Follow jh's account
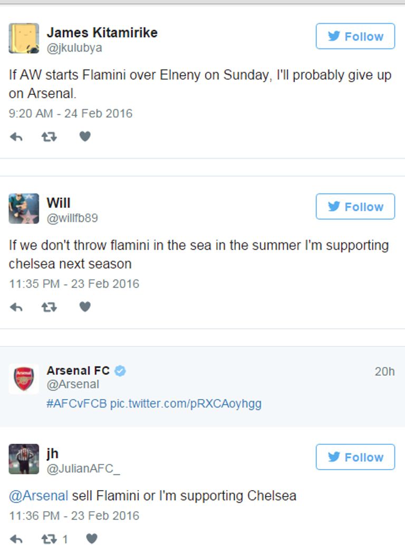The width and height of the screenshot is (405, 545). 355,457
